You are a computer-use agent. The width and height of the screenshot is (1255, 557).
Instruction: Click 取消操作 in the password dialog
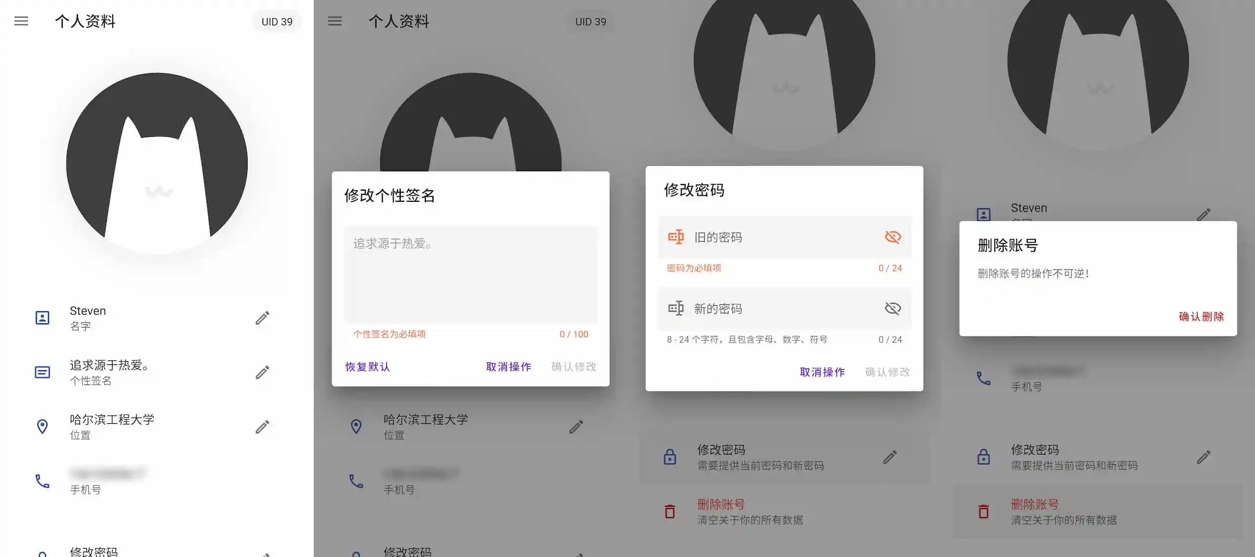[x=823, y=372]
